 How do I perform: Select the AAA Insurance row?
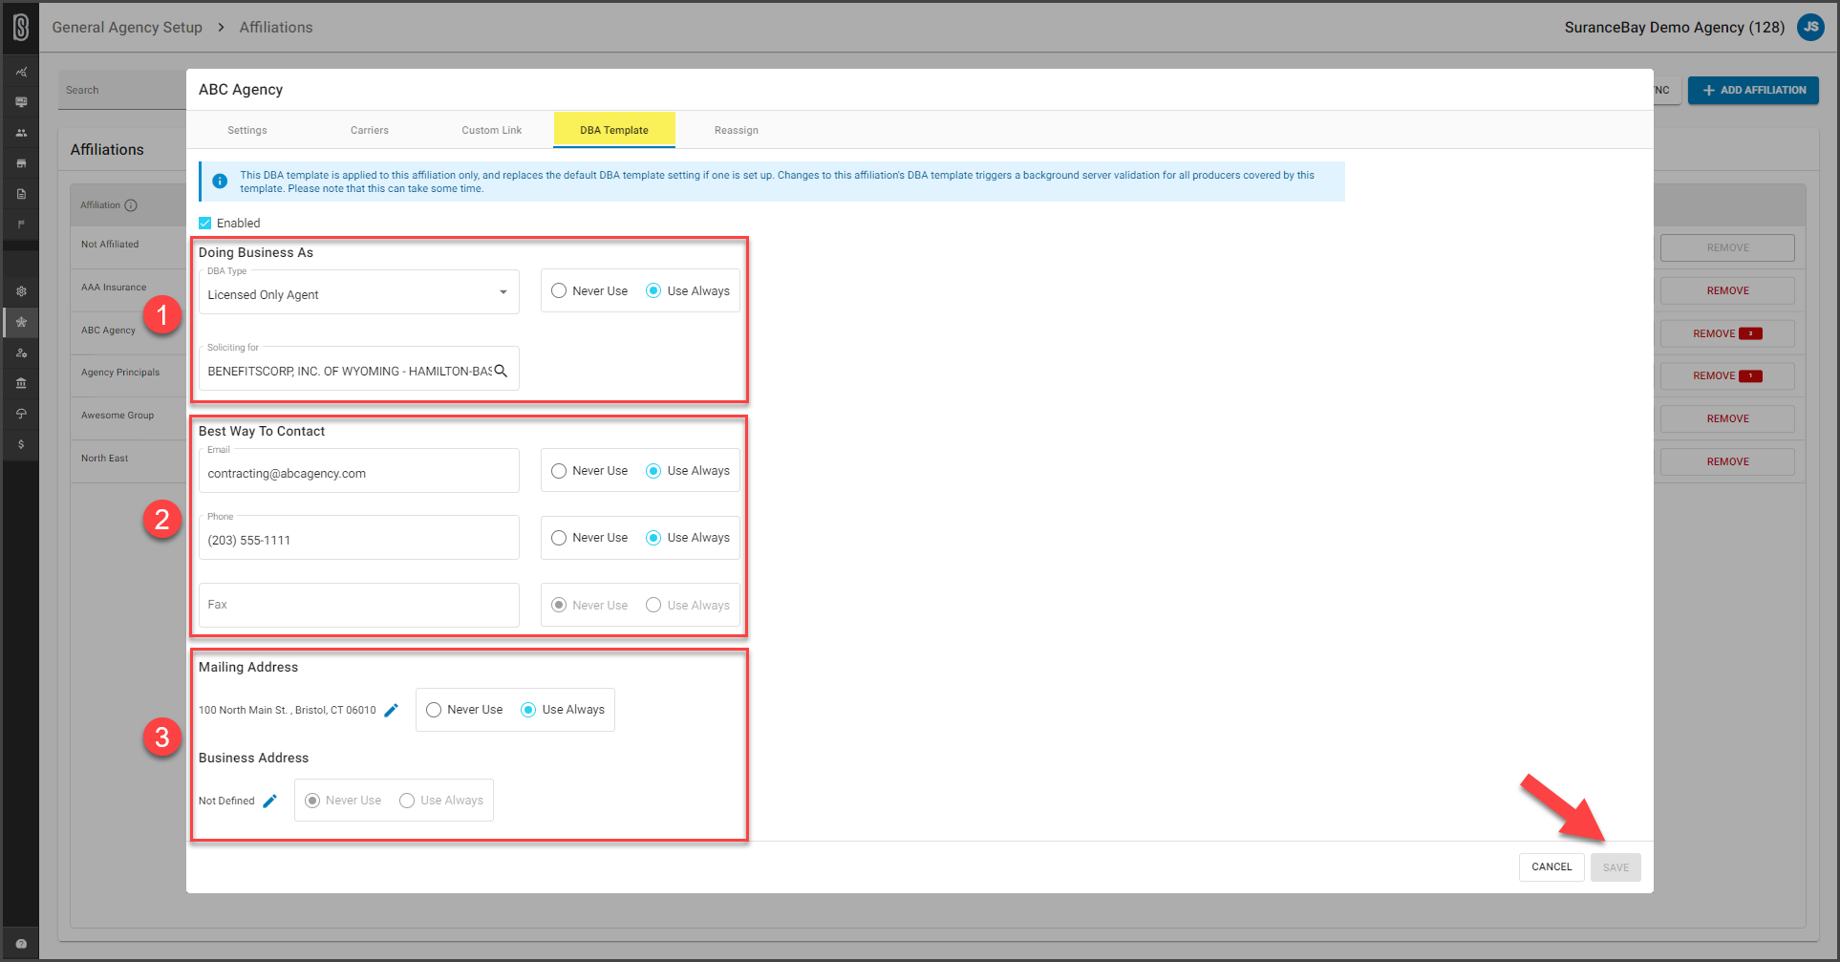click(128, 288)
